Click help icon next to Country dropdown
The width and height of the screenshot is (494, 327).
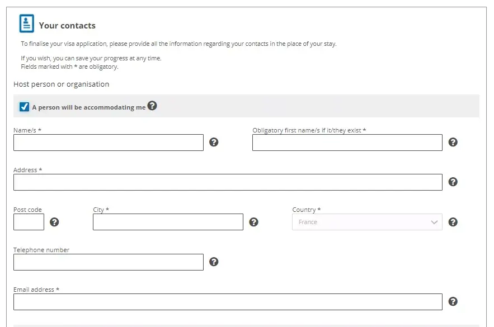pyautogui.click(x=453, y=222)
